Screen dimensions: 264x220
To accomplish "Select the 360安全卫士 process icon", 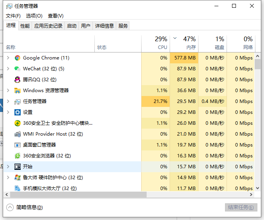I will click(x=17, y=123).
